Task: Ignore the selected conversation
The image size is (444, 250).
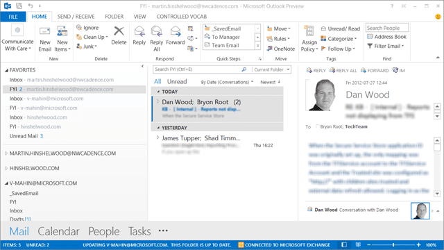Action: pos(87,28)
